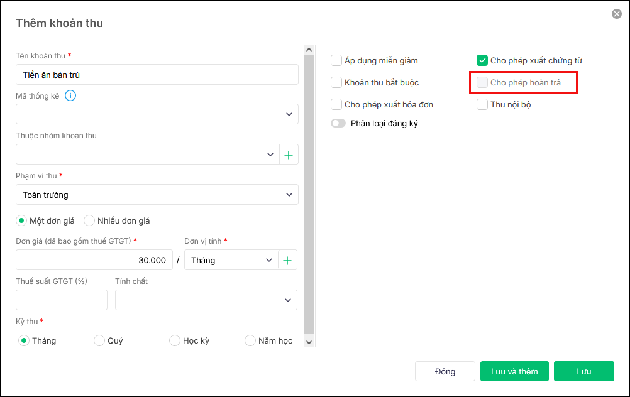
Task: Check the Cho phép xuất hóa đơn option
Action: point(336,104)
